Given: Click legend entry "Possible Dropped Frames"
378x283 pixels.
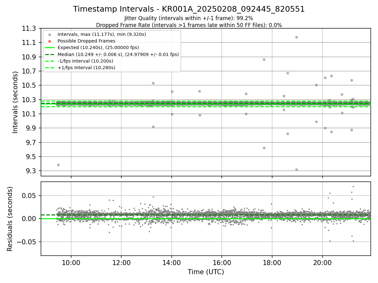Looking at the screenshot, I should click(x=86, y=41).
